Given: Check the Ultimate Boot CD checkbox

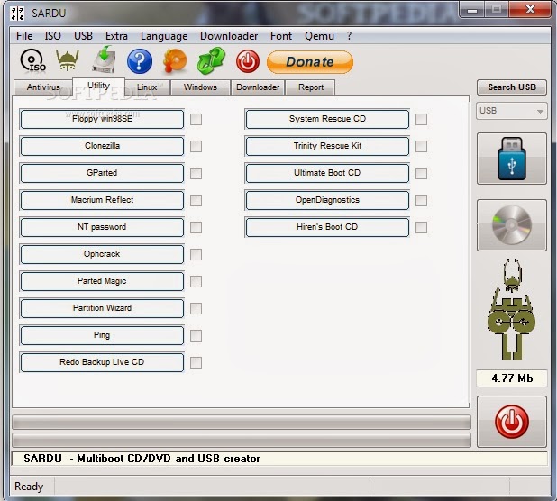Looking at the screenshot, I should click(421, 173).
